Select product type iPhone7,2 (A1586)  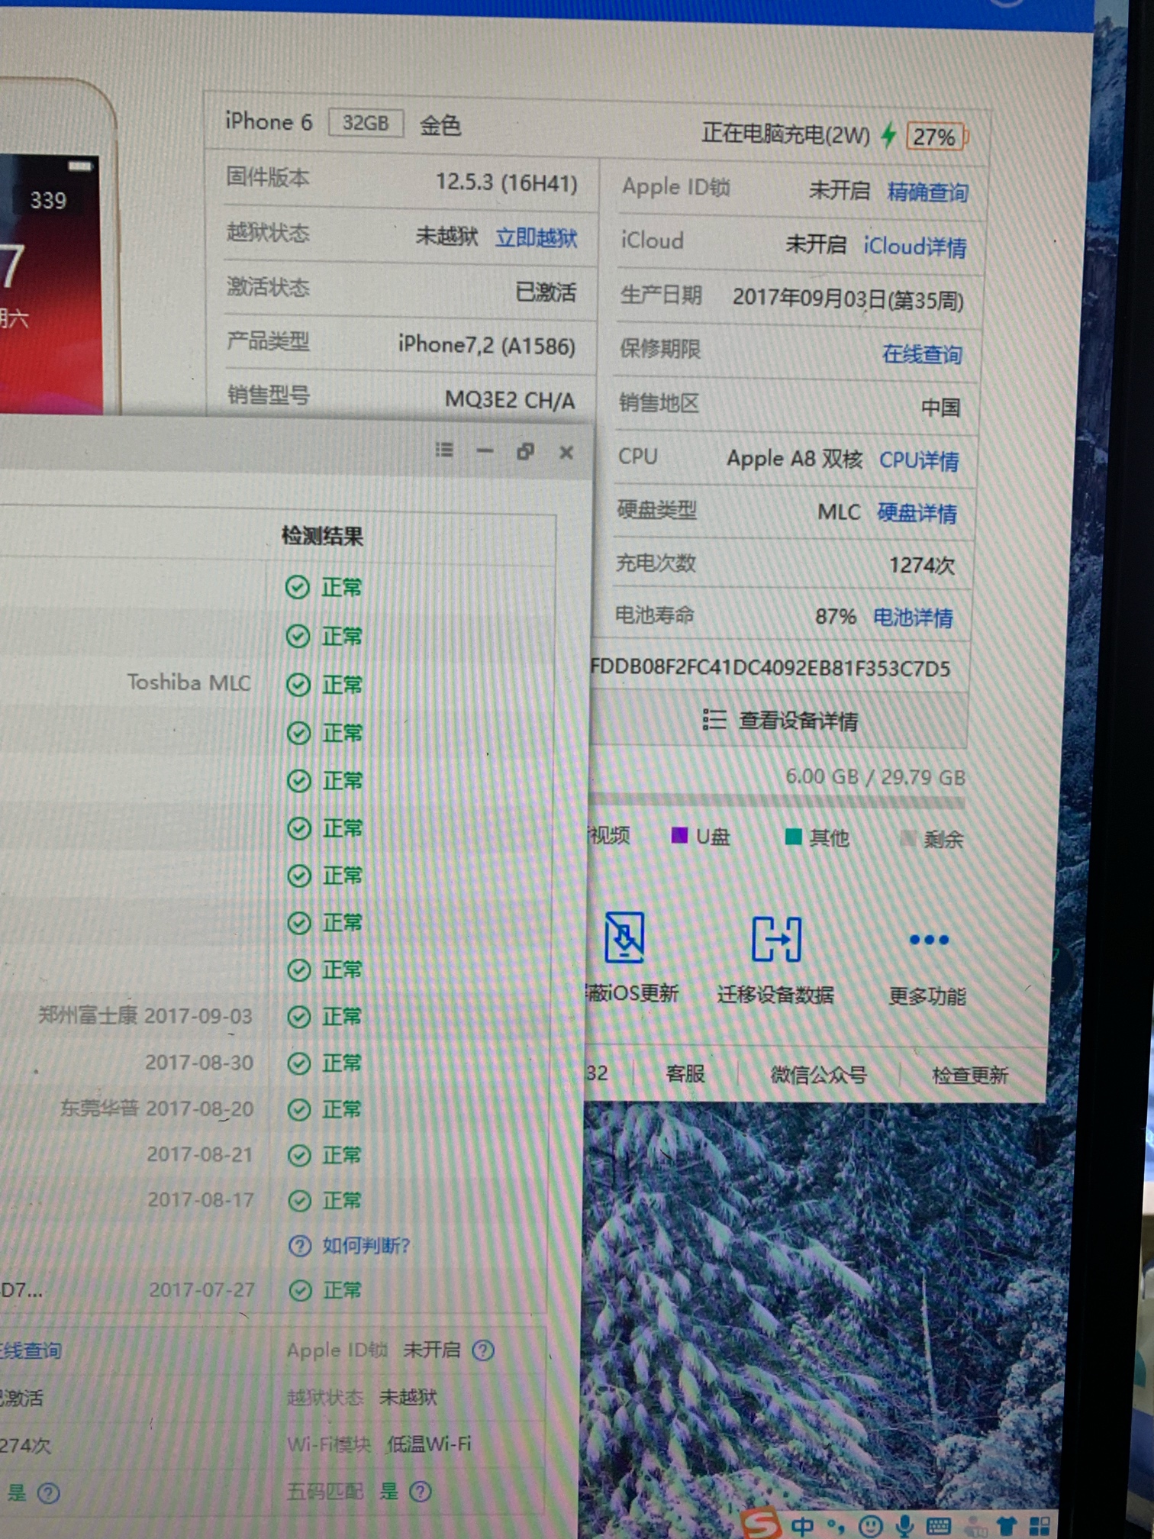486,346
